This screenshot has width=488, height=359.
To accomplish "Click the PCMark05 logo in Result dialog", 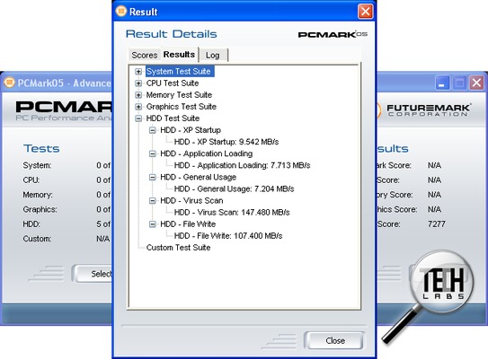I will click(333, 34).
